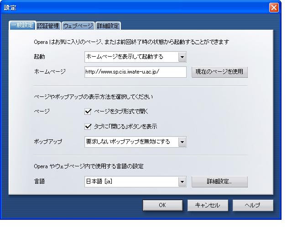Open help with the ヘルプ button
Screen dimensions: 292x234
(x=253, y=205)
